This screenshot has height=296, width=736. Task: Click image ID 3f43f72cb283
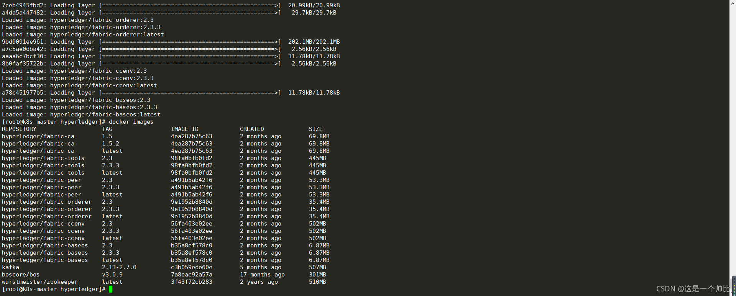point(192,282)
